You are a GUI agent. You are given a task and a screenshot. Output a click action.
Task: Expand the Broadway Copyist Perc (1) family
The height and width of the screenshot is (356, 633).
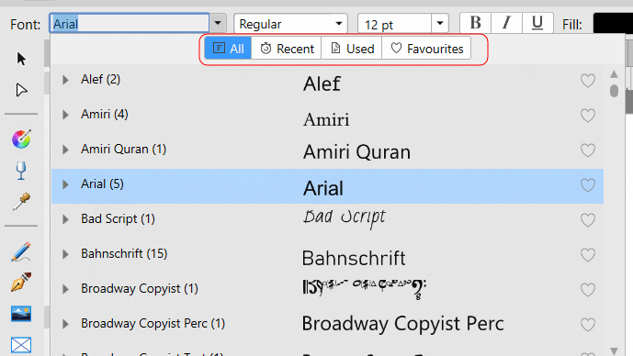[x=65, y=324]
